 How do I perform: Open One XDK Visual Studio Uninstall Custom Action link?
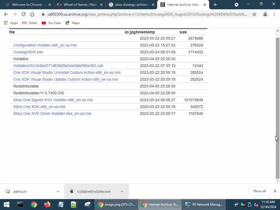(x=67, y=72)
